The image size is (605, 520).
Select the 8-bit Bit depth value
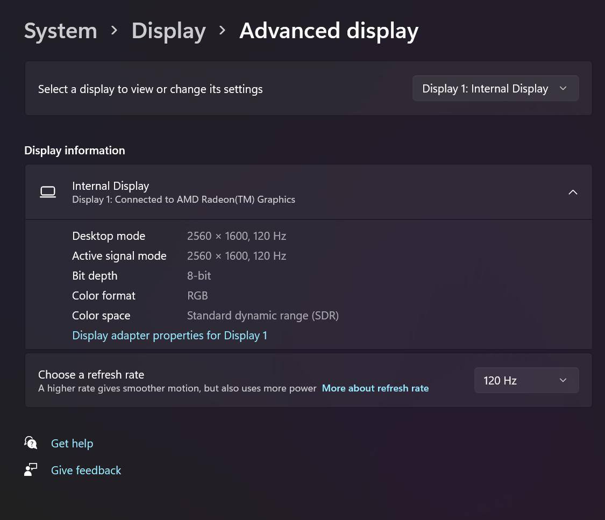(199, 276)
